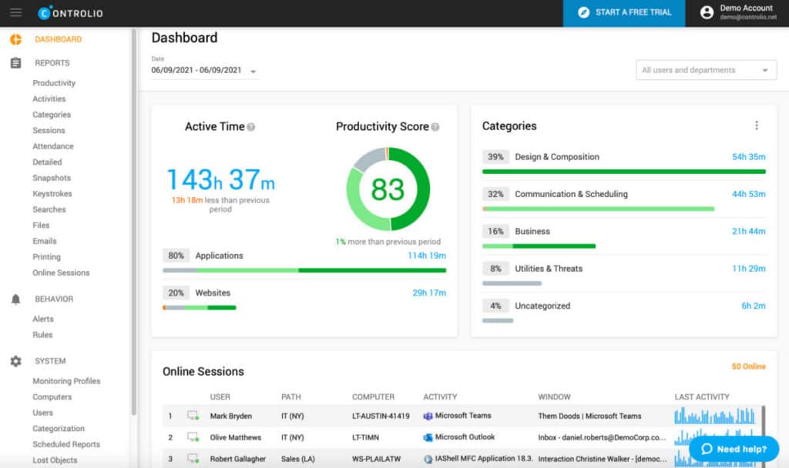Click Microsoft Teams activity icon for Mark Bryden

point(428,416)
